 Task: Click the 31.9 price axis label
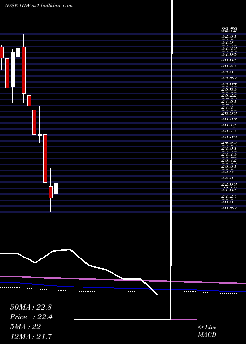tap(227, 42)
